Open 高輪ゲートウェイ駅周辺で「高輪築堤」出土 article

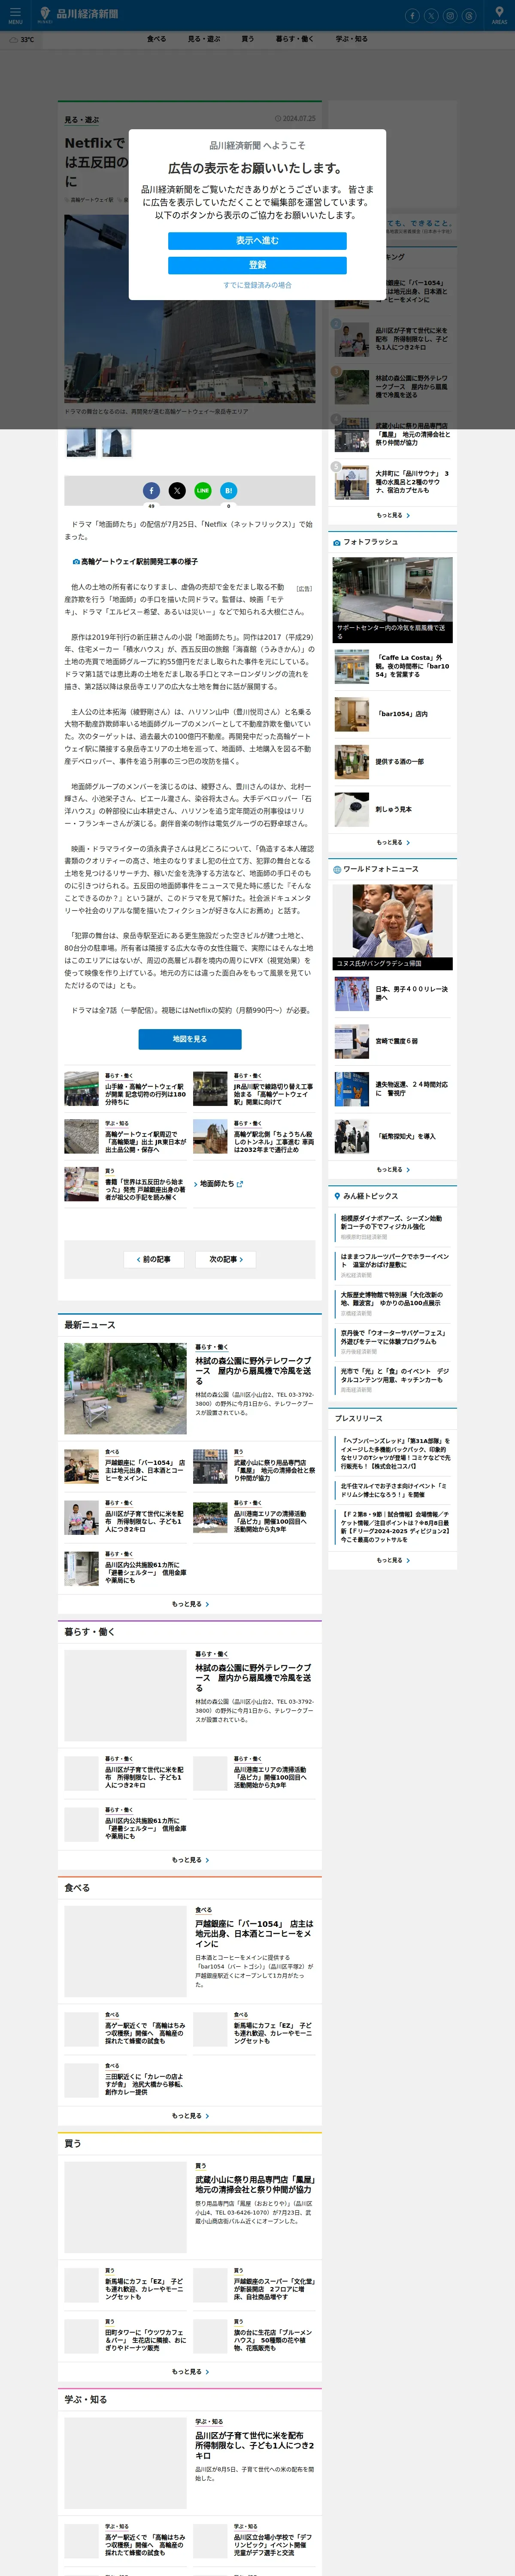click(125, 1137)
